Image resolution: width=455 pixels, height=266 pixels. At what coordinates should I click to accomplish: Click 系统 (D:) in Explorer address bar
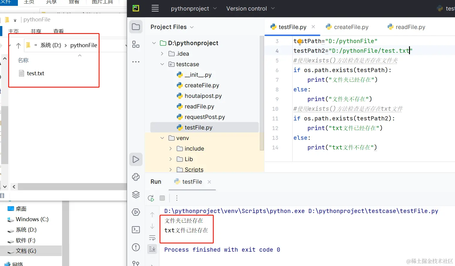51,45
